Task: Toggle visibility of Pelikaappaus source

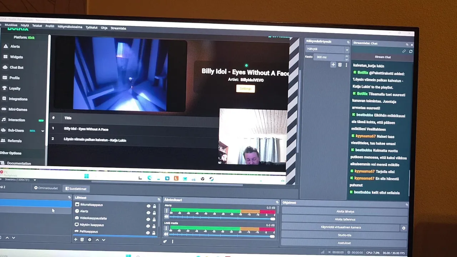Action: point(149,232)
